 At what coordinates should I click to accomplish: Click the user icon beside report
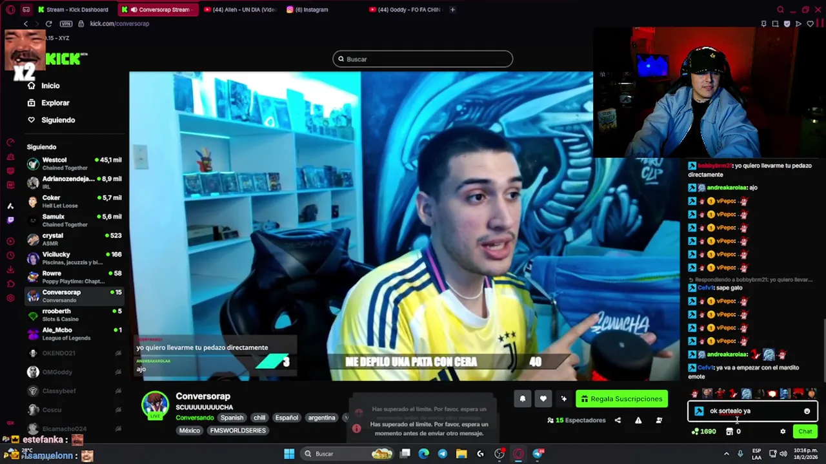tap(659, 420)
